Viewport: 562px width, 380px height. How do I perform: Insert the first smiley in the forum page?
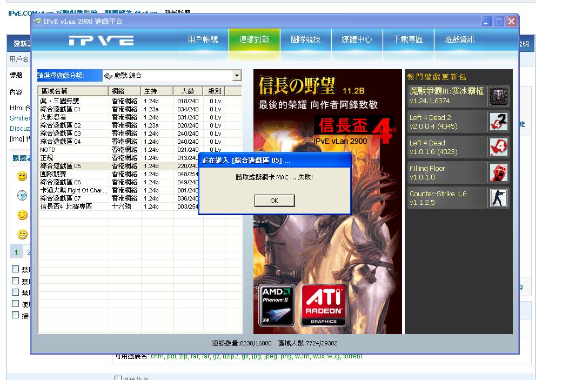(22, 176)
